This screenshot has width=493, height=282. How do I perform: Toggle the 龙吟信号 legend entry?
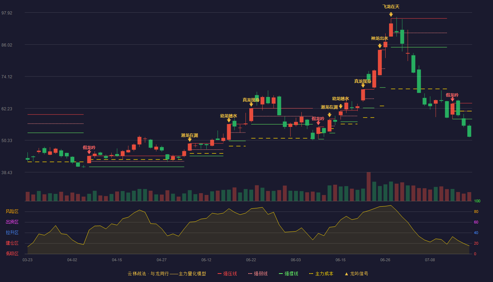point(356,274)
